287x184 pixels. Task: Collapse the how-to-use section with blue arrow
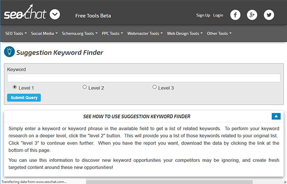tap(276, 116)
